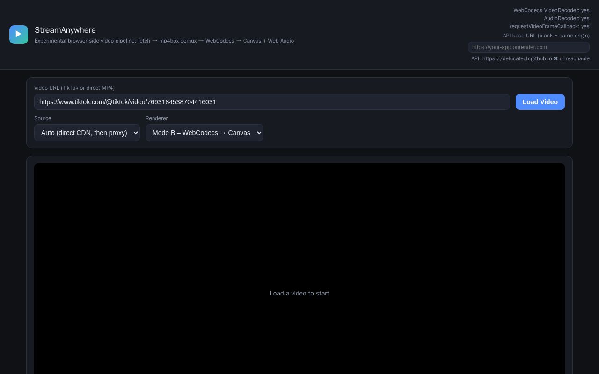
Task: Open the Source dropdown
Action: [87, 133]
